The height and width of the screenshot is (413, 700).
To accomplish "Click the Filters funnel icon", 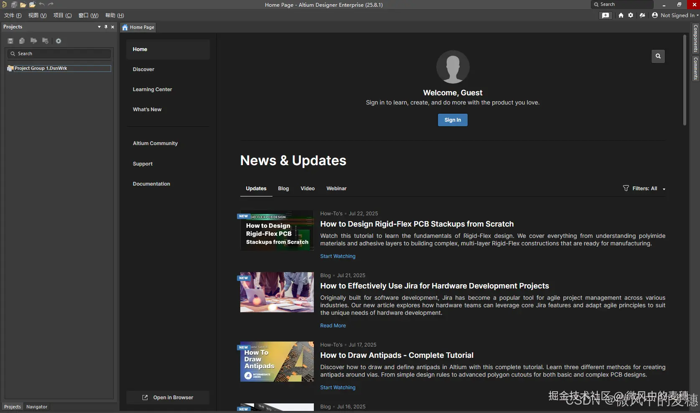I will click(626, 188).
